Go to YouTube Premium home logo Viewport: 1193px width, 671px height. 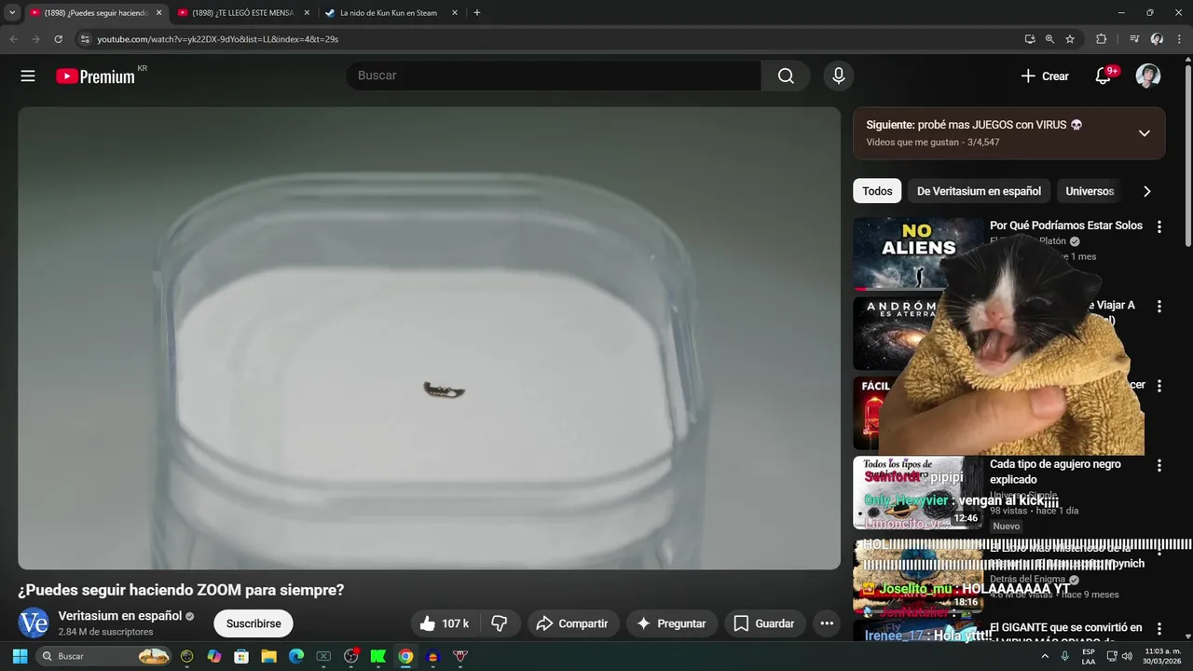tap(95, 76)
